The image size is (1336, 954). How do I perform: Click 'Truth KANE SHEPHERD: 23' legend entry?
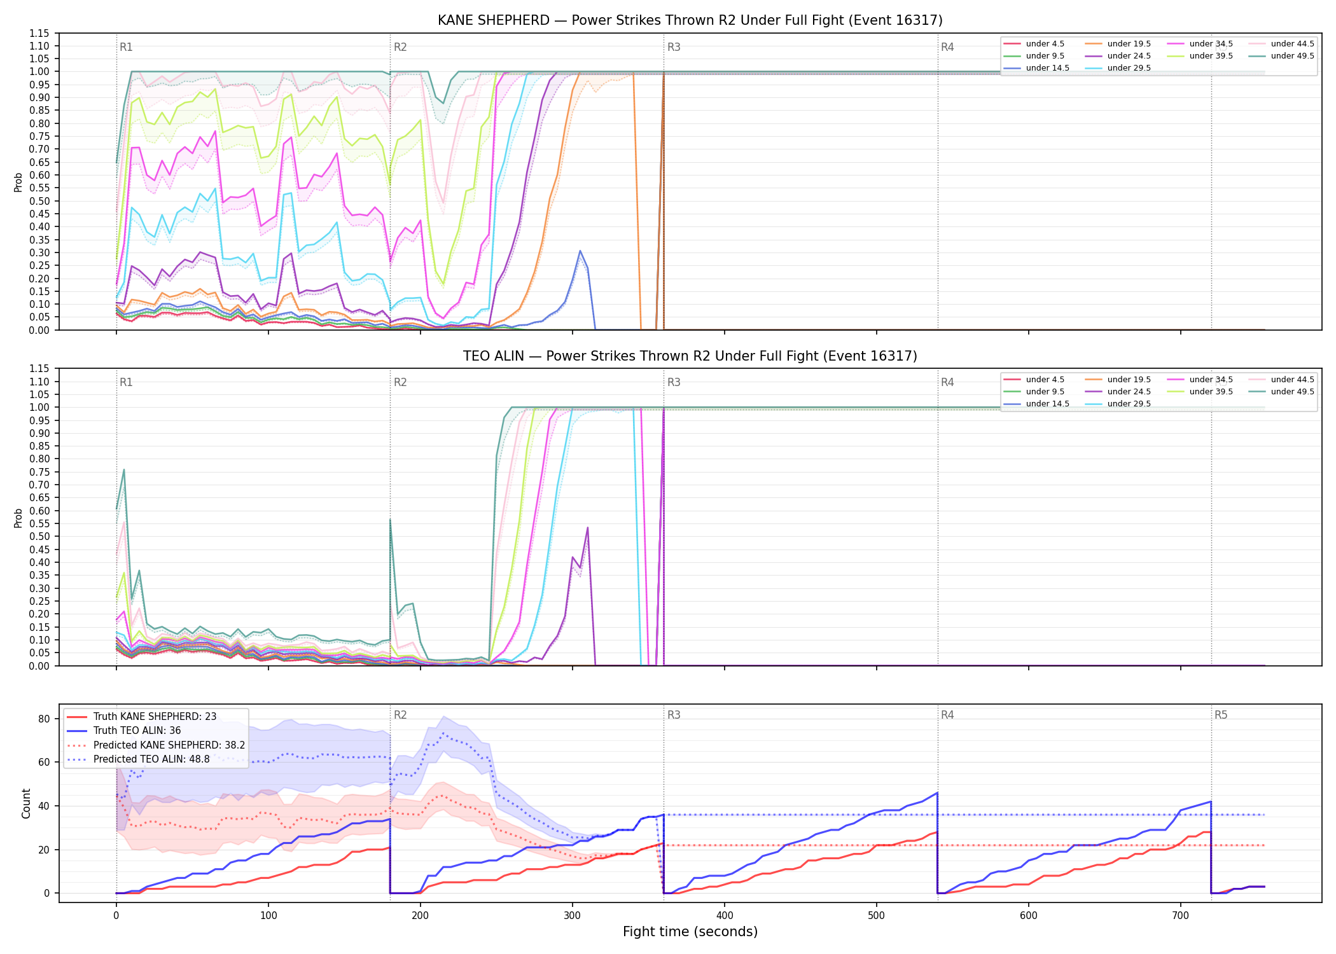142,717
